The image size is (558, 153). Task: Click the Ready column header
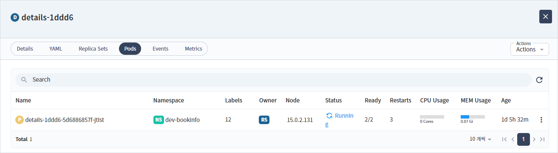pyautogui.click(x=373, y=100)
